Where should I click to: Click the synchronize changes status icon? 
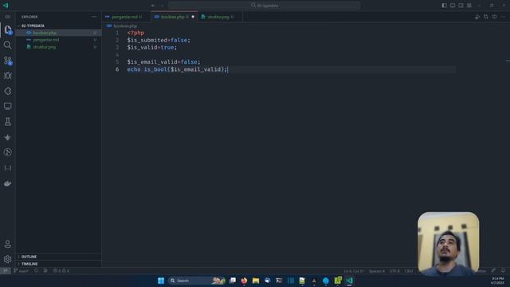click(36, 271)
